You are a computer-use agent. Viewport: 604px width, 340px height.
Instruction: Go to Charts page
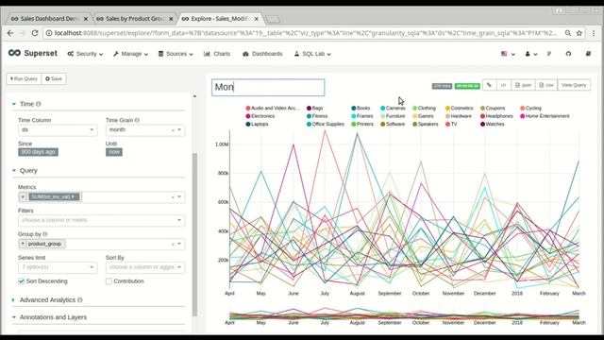pos(217,54)
